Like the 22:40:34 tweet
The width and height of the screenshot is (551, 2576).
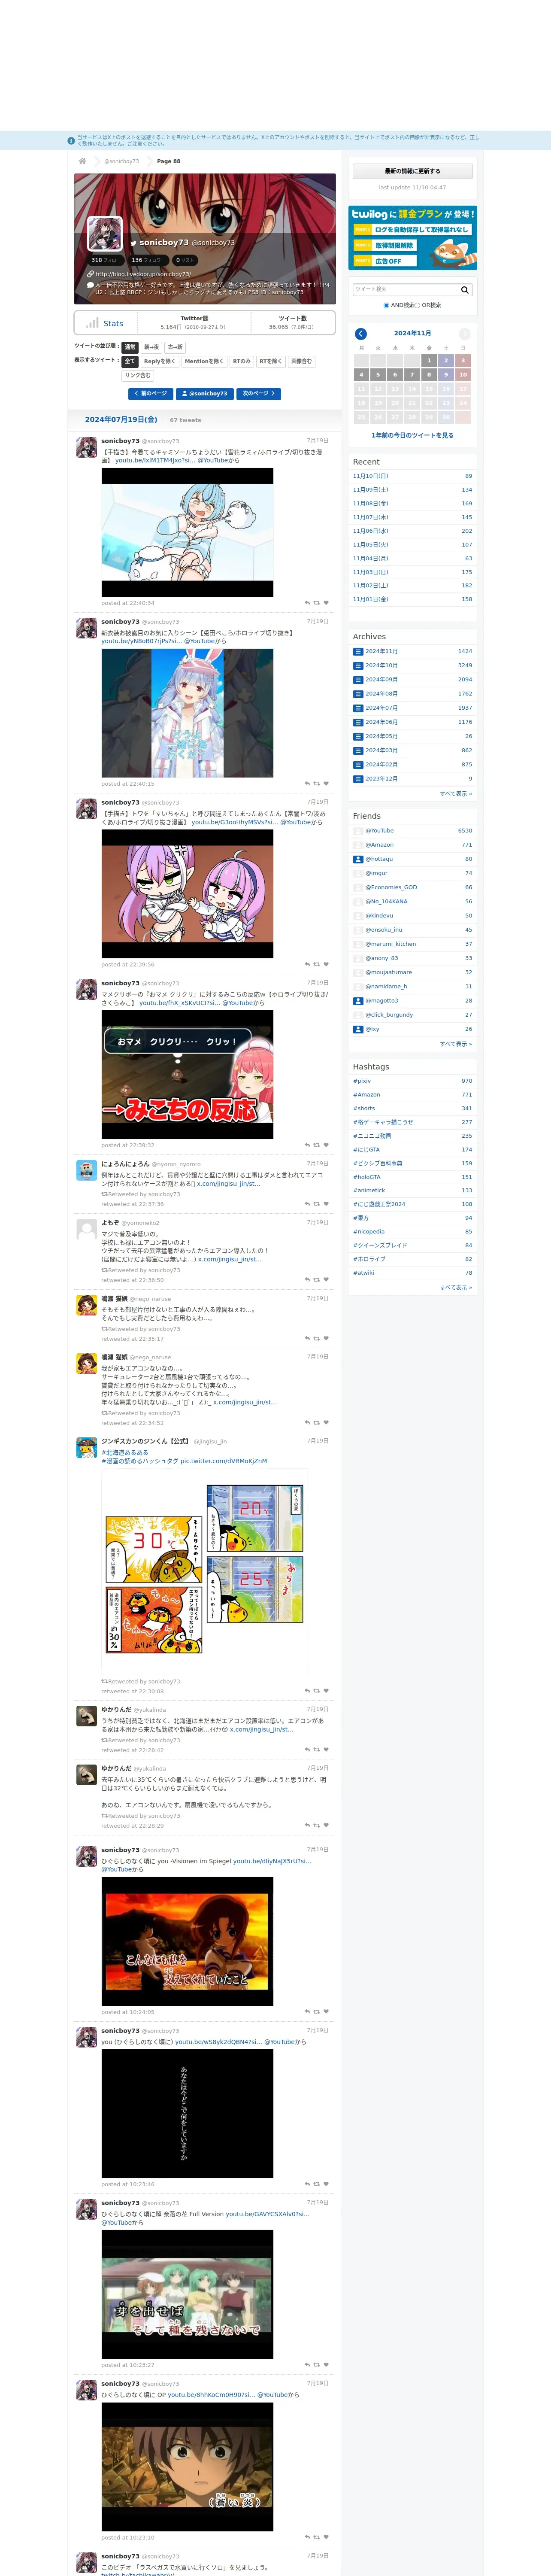[x=326, y=603]
